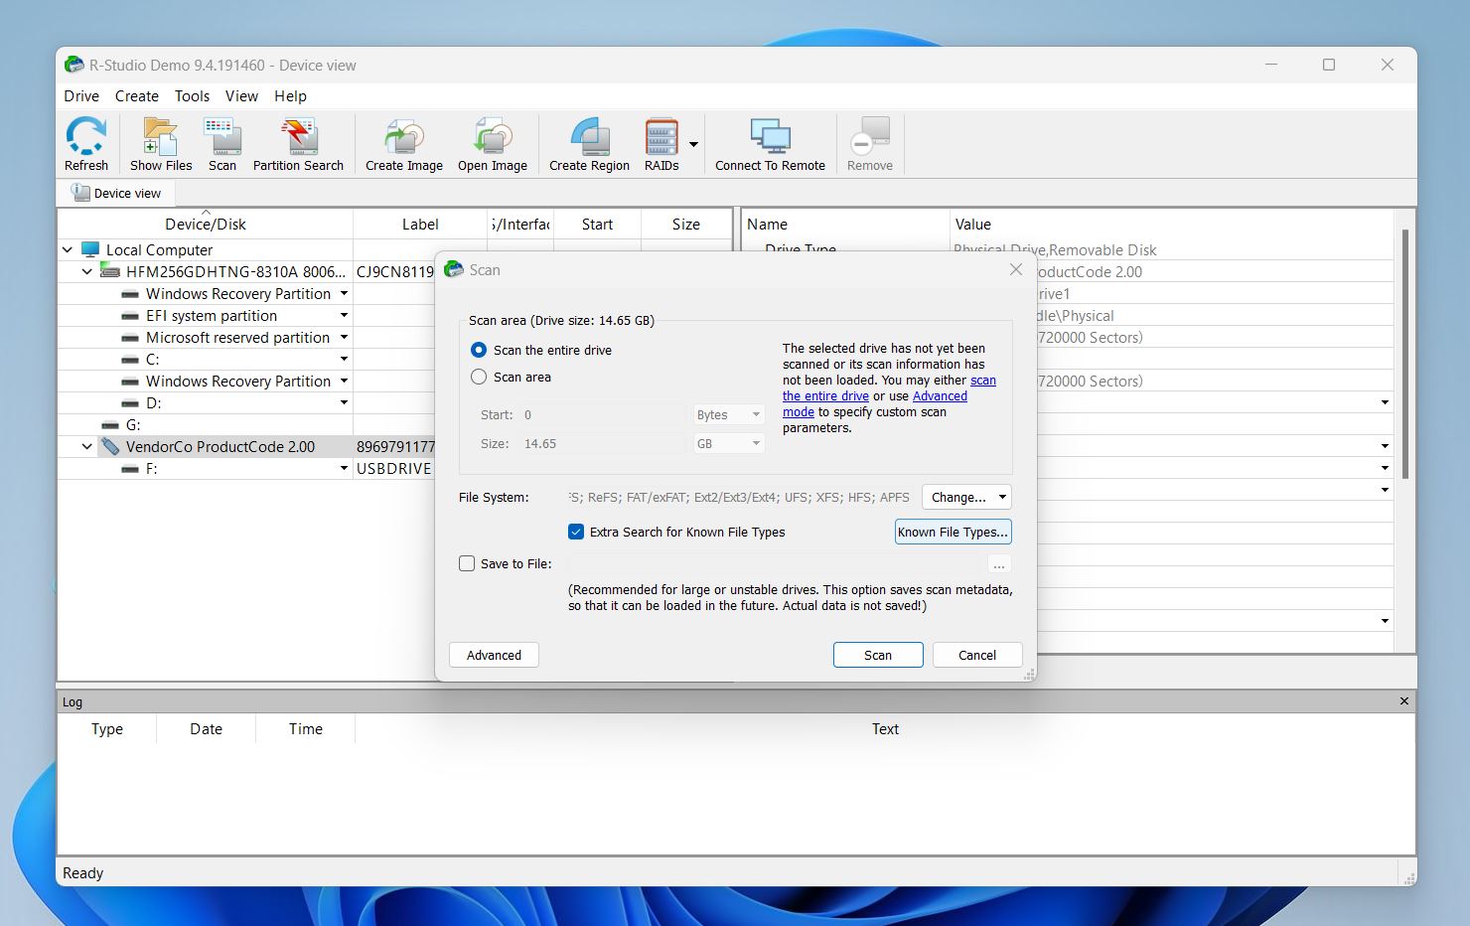Image resolution: width=1470 pixels, height=926 pixels.
Task: Enable the Save to File option
Action: point(467,563)
